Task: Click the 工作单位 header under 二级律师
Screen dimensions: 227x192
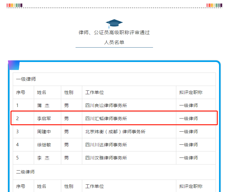Action: [129, 186]
